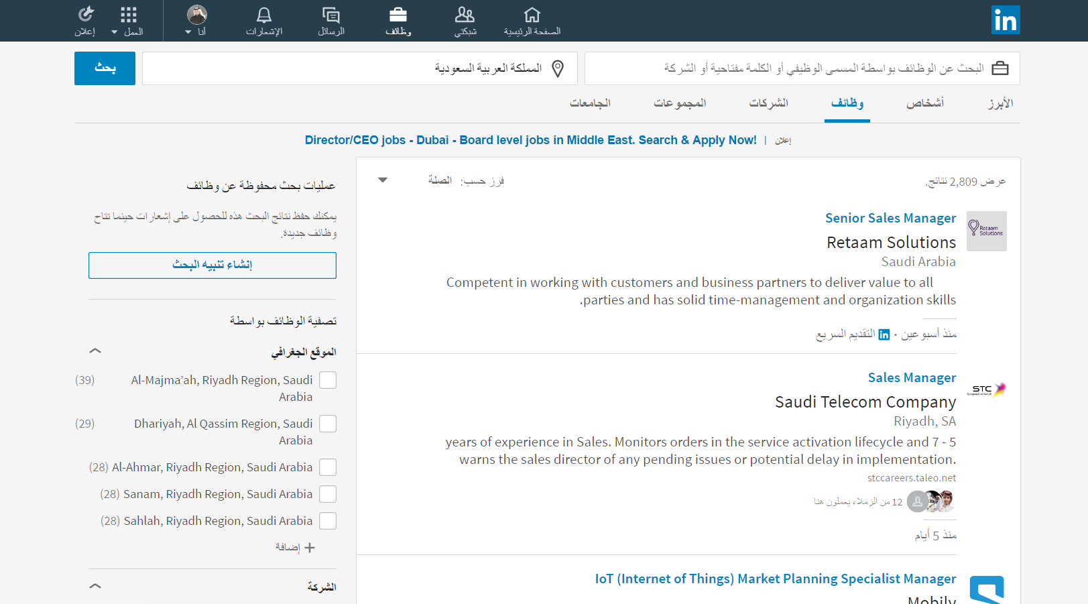Click Saudi Telecom Company name
1088x604 pixels.
[x=865, y=402]
